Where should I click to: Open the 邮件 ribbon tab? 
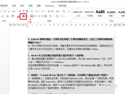pyautogui.click(x=22, y=6)
